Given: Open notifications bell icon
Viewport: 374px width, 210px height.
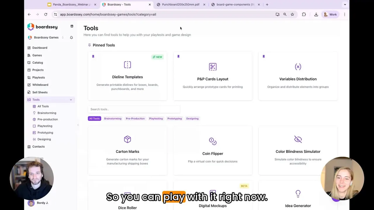Looking at the screenshot, I should 71,37.
